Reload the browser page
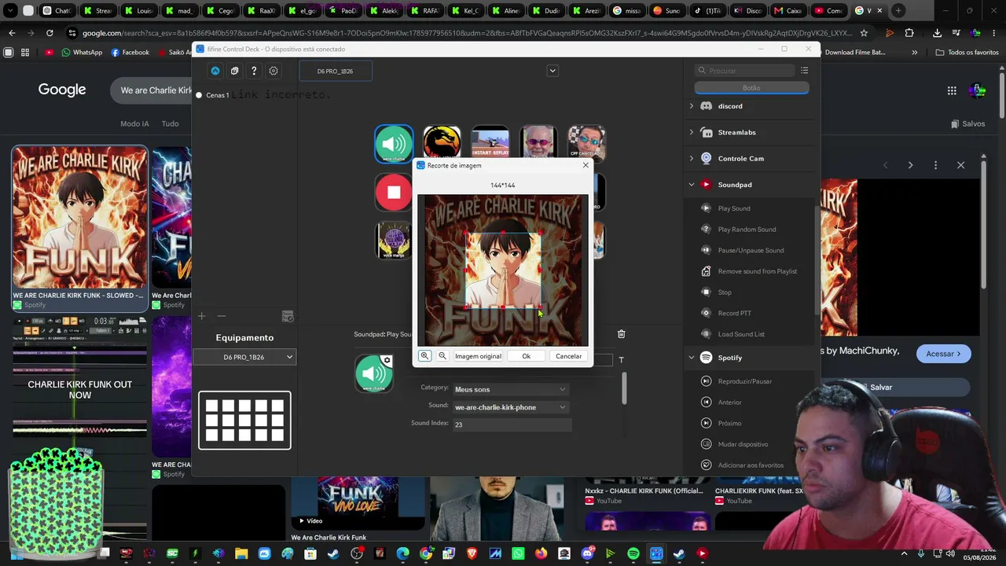Screen dimensions: 1006x566 [x=50, y=33]
